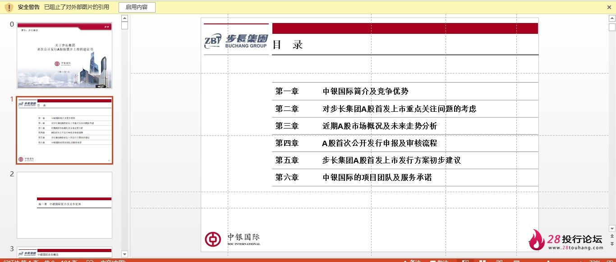Click the 目 录 slide title
Image resolution: width=616 pixels, height=262 pixels.
[288, 45]
